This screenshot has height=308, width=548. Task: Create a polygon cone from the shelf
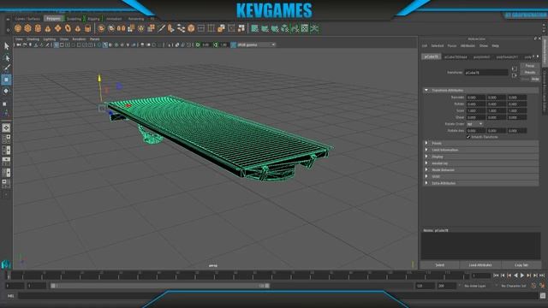tap(48, 28)
